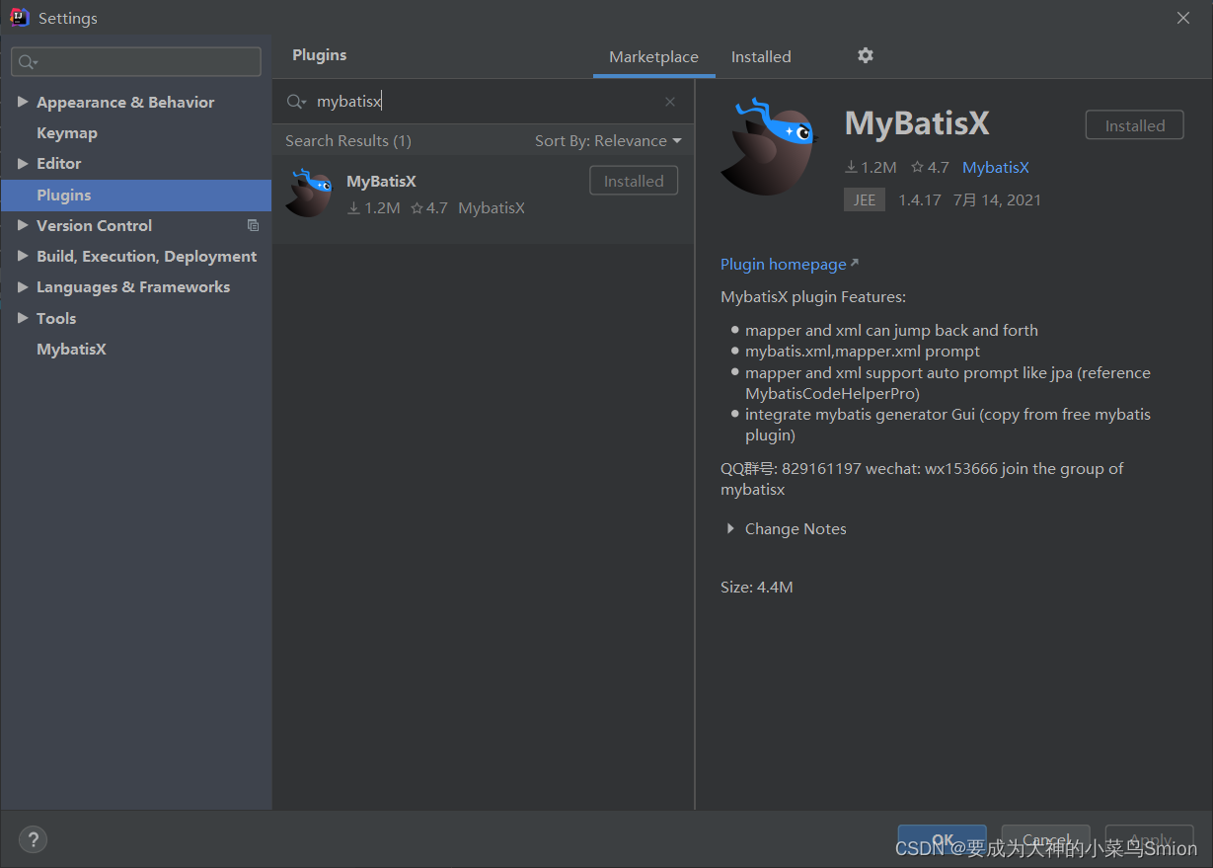Click the Apply button

coord(1149,840)
